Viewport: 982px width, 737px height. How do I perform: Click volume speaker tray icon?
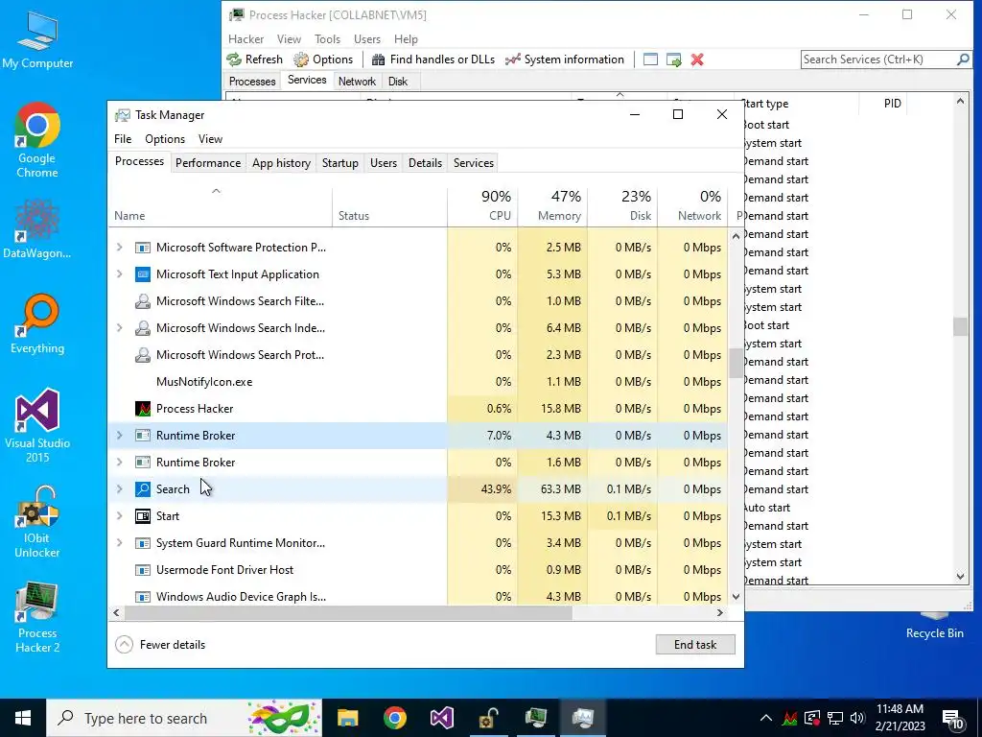(858, 718)
